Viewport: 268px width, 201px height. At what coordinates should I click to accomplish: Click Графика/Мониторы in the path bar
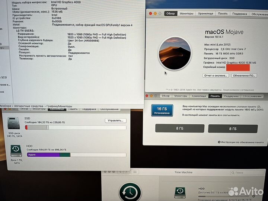(x=59, y=106)
